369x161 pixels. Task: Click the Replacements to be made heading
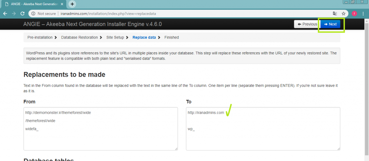(x=64, y=75)
